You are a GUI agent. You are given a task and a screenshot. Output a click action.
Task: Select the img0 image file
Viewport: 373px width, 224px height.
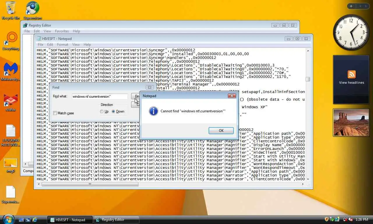point(11,166)
